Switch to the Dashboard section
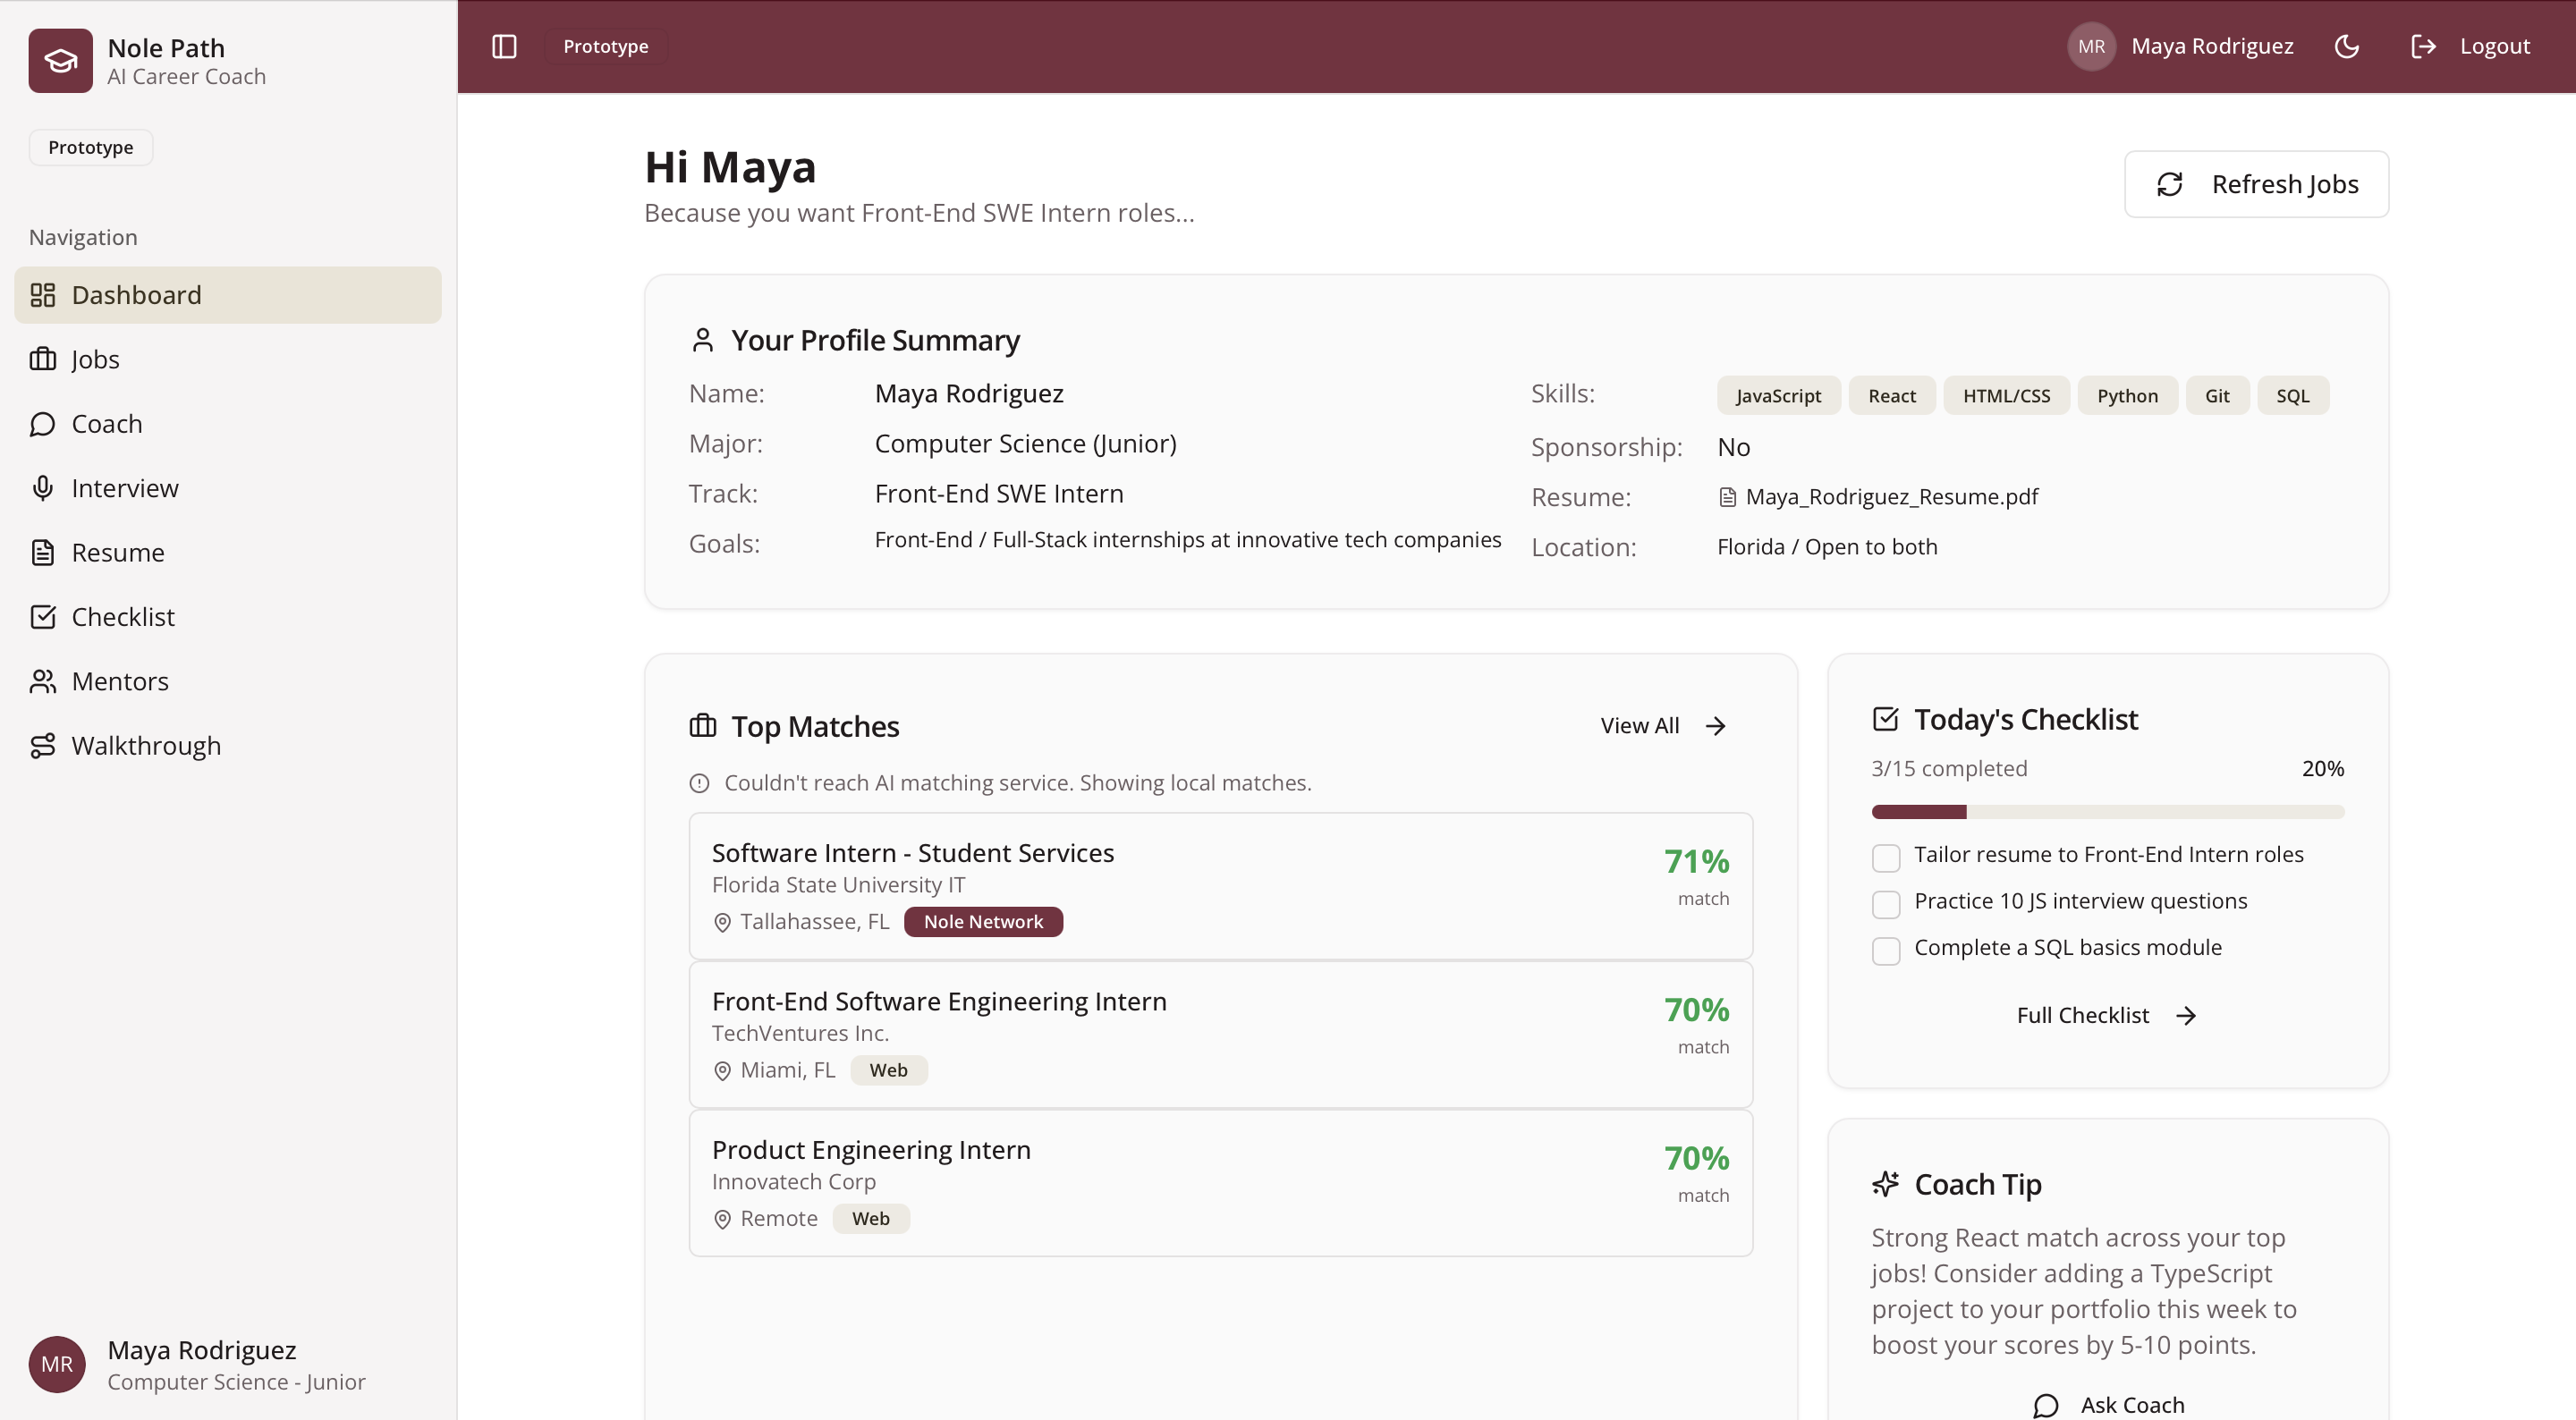Image resolution: width=2576 pixels, height=1420 pixels. tap(136, 295)
